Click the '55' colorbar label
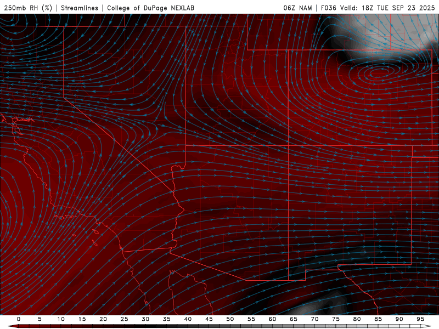 tap(251, 319)
